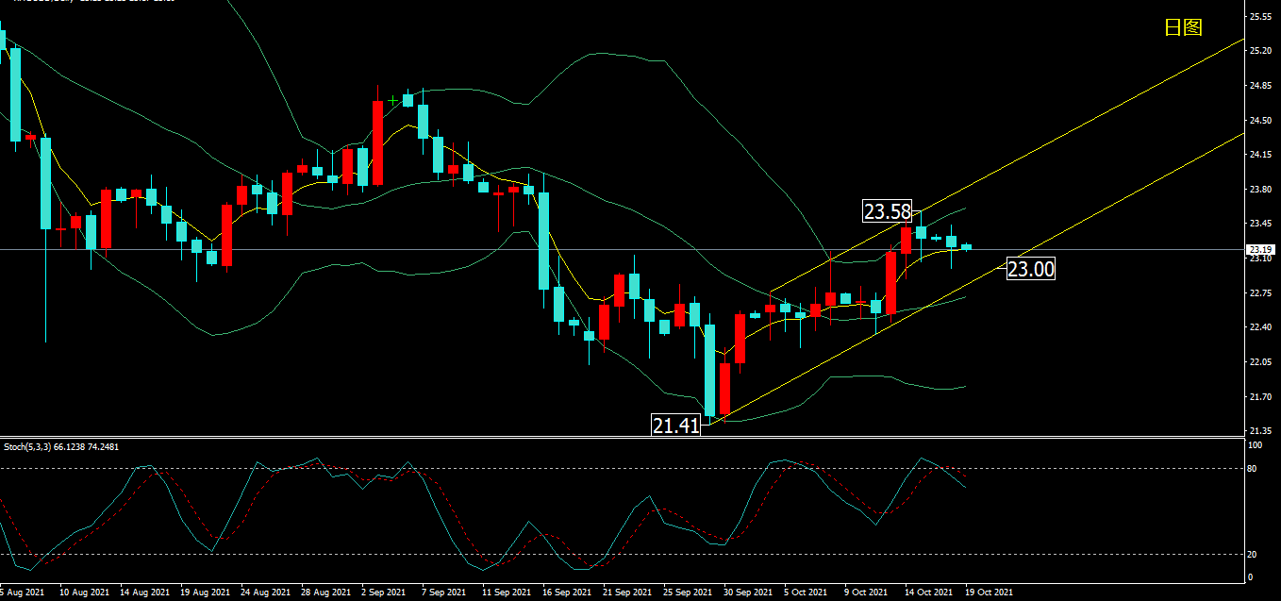Image resolution: width=1281 pixels, height=601 pixels.
Task: Click the green cross marker above the candles
Action: 391,99
